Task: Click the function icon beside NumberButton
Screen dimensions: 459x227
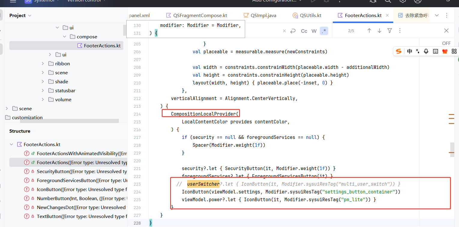Action: pyautogui.click(x=26, y=199)
